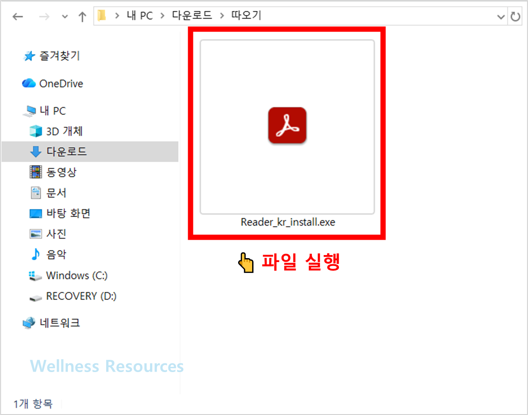Open 음악 folder
The image size is (528, 415).
[x=56, y=254]
